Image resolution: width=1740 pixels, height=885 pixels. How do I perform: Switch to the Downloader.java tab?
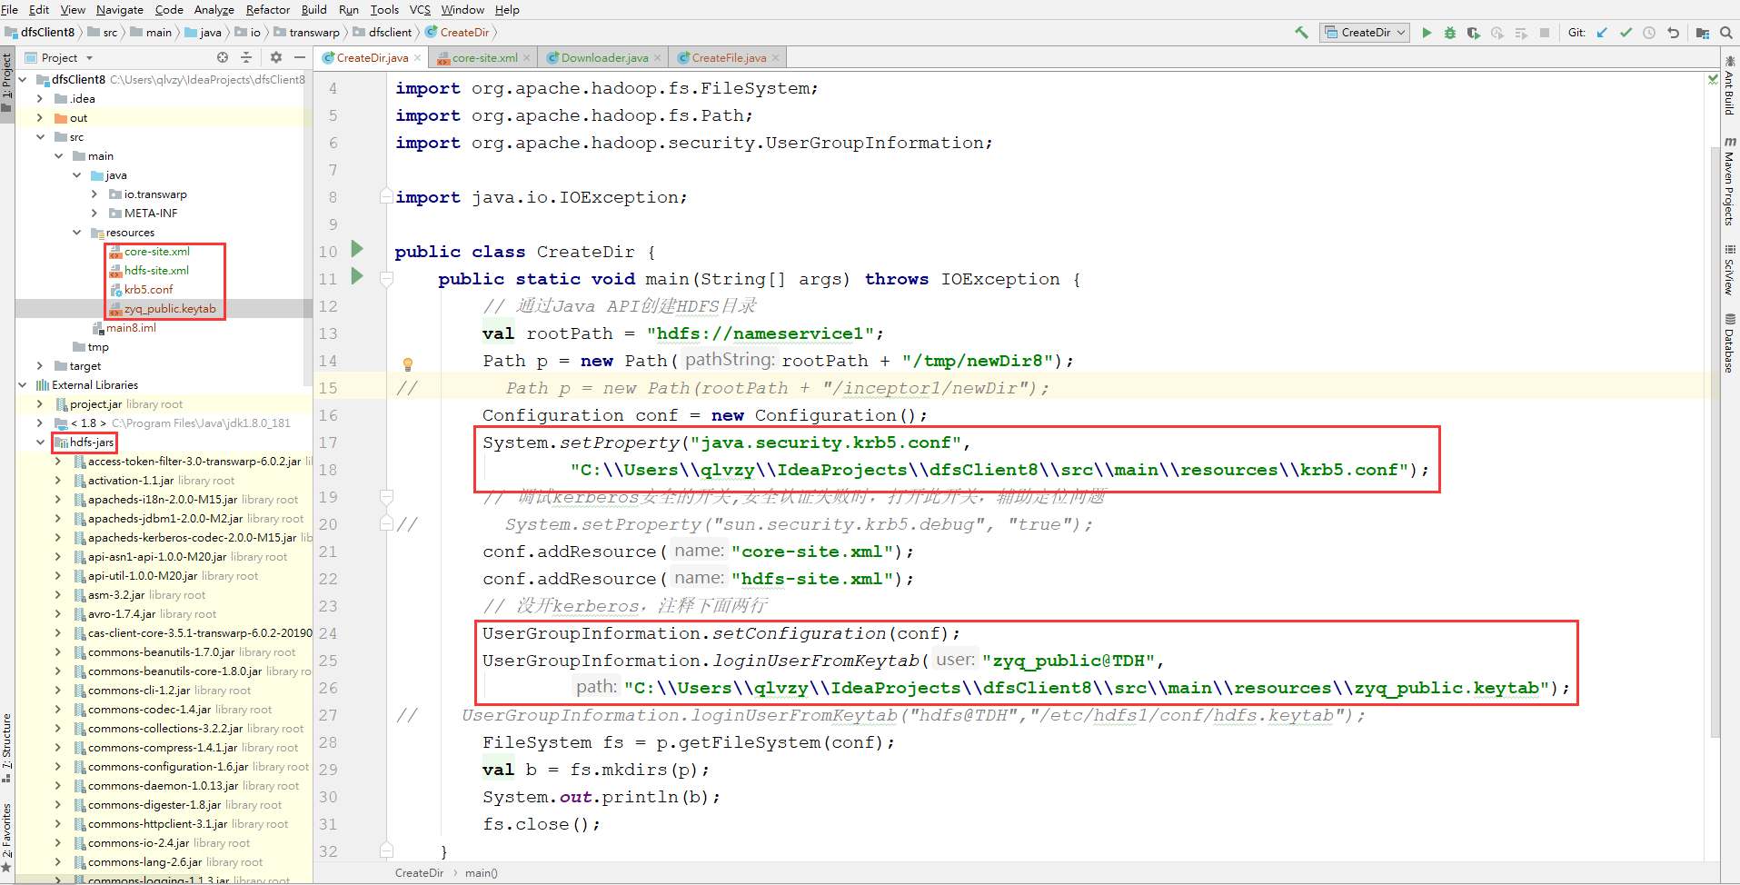pos(604,58)
